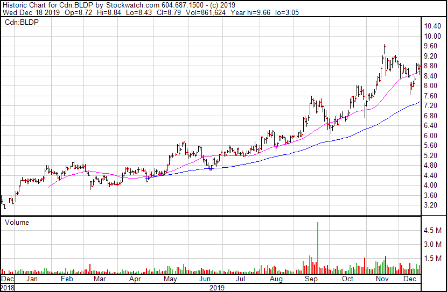Click the 1.5 M volume axis label

tap(432, 258)
